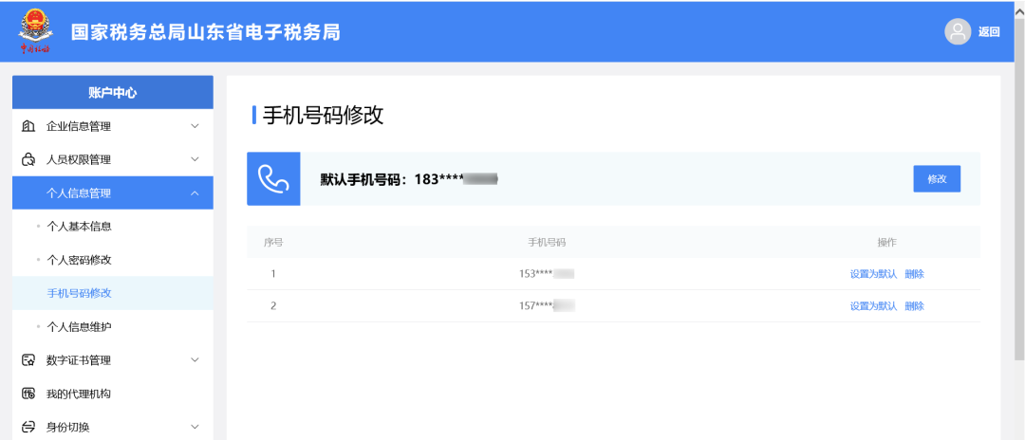Screen dimensions: 1025x440
Task: Click the 手机号码修改 page heading
Action: [323, 116]
